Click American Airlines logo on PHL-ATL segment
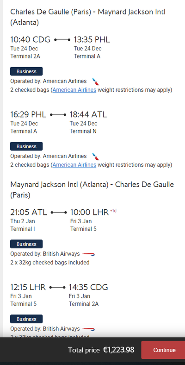This screenshot has height=365, width=185. (96, 157)
